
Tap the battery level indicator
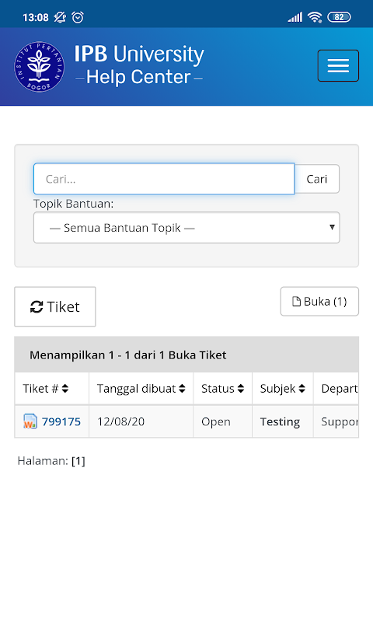[x=339, y=17]
